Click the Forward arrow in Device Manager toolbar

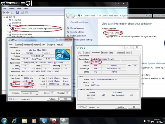click(7, 13)
